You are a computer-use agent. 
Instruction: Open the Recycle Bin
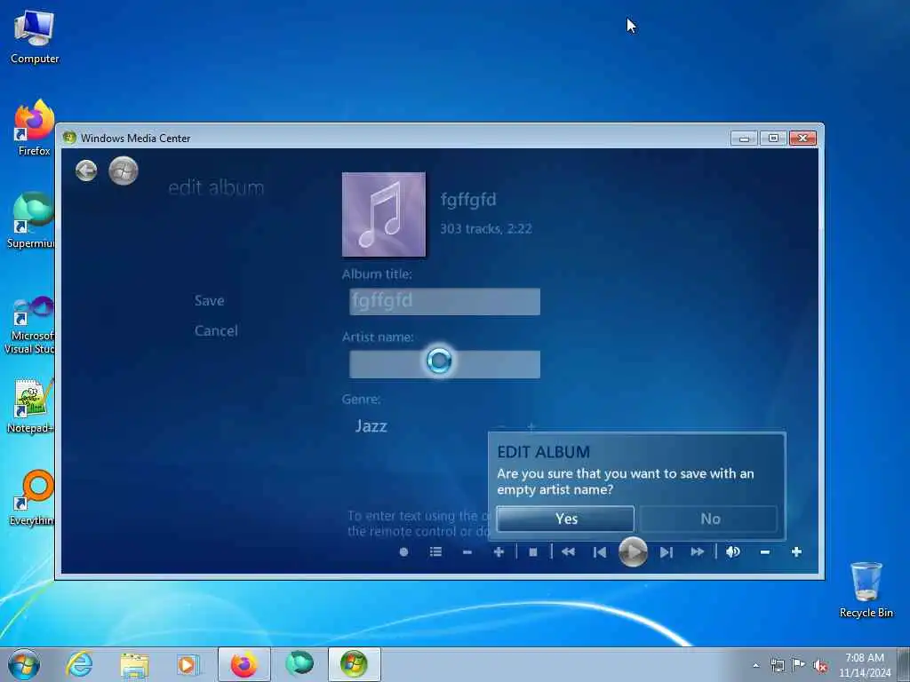pyautogui.click(x=866, y=590)
